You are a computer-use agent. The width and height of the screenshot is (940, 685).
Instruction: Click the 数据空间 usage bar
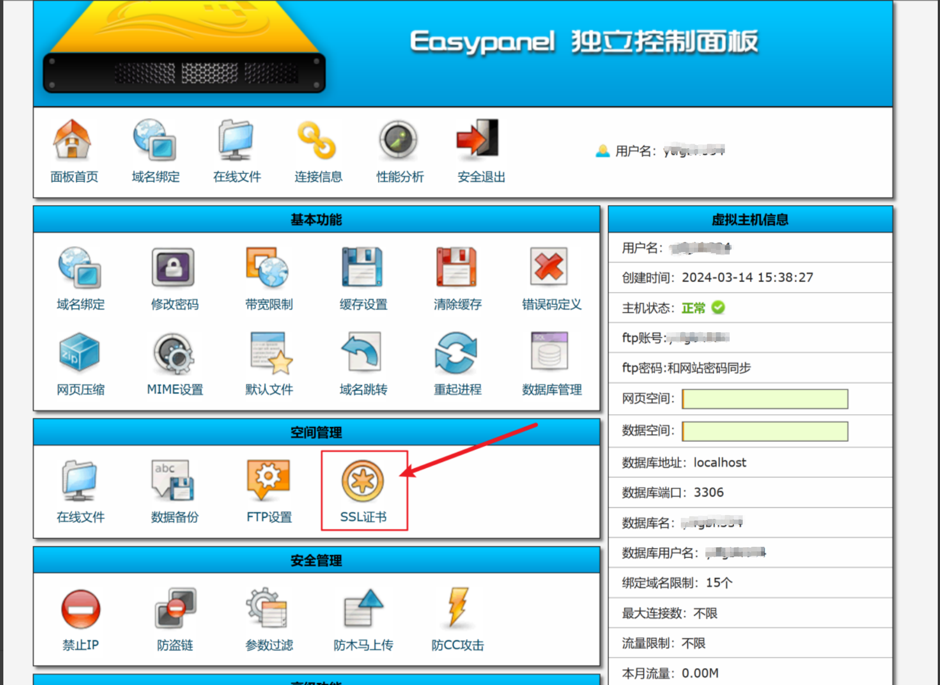click(765, 431)
